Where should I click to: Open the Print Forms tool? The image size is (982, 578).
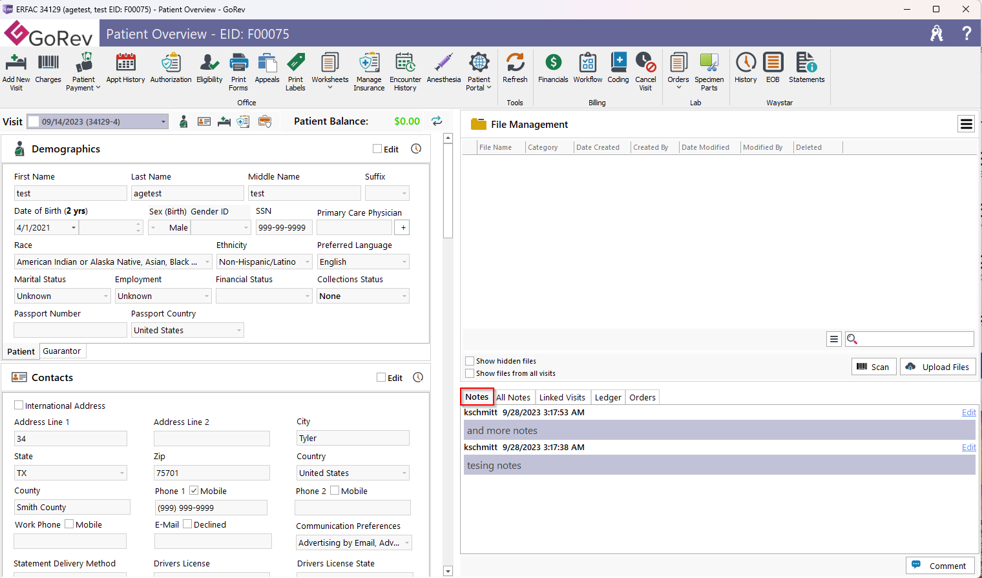[x=238, y=72]
